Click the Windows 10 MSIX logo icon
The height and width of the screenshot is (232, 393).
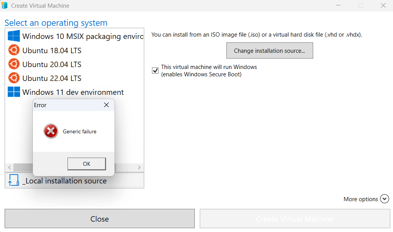[14, 37]
